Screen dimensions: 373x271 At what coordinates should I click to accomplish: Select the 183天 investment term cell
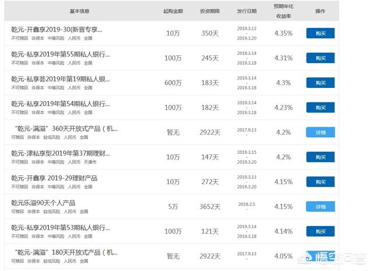click(210, 83)
